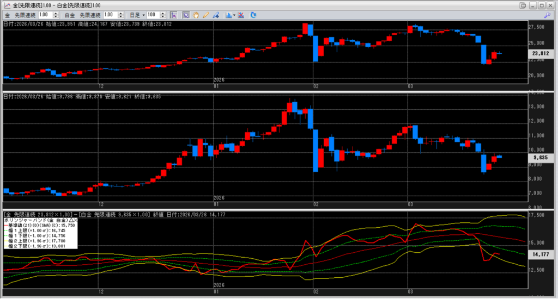
Task: Increase the bar count with up arrow
Action: pyautogui.click(x=163, y=14)
